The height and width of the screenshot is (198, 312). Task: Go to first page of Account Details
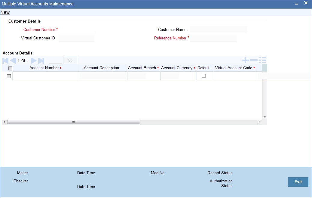coord(6,61)
